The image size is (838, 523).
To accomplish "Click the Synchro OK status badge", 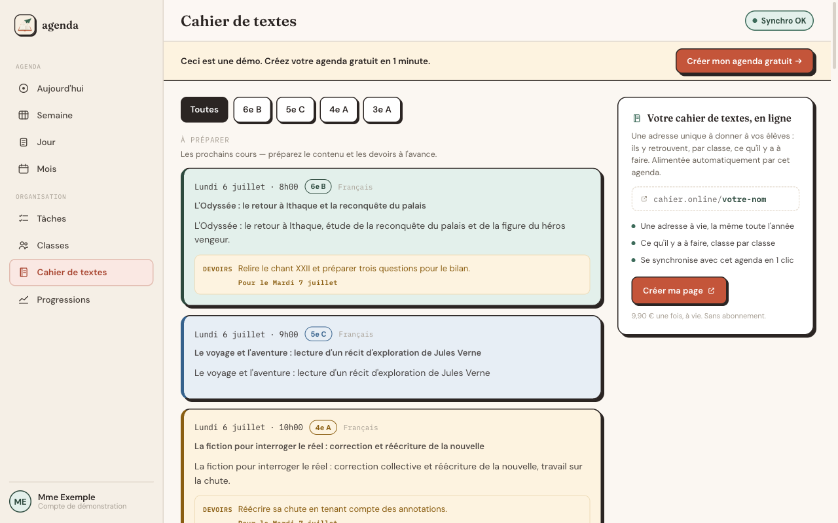I will coord(779,21).
